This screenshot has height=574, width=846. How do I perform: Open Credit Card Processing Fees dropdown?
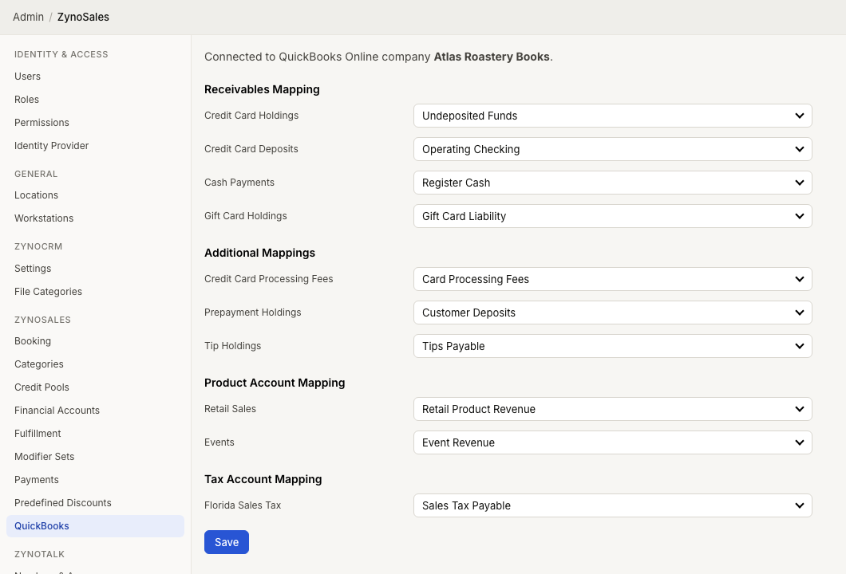612,279
